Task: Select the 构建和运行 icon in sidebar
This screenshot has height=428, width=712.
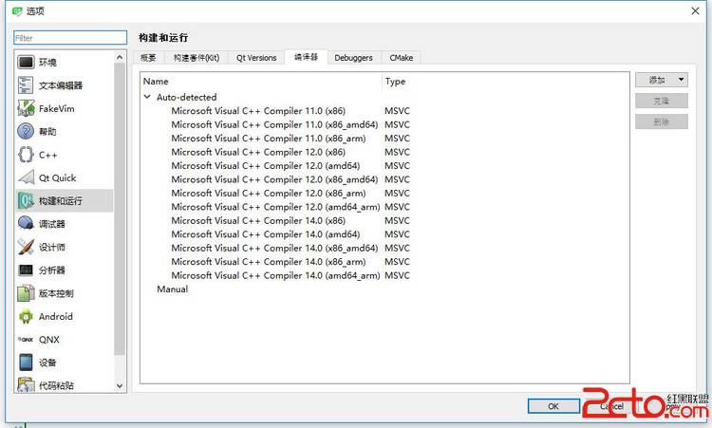Action: pos(26,200)
